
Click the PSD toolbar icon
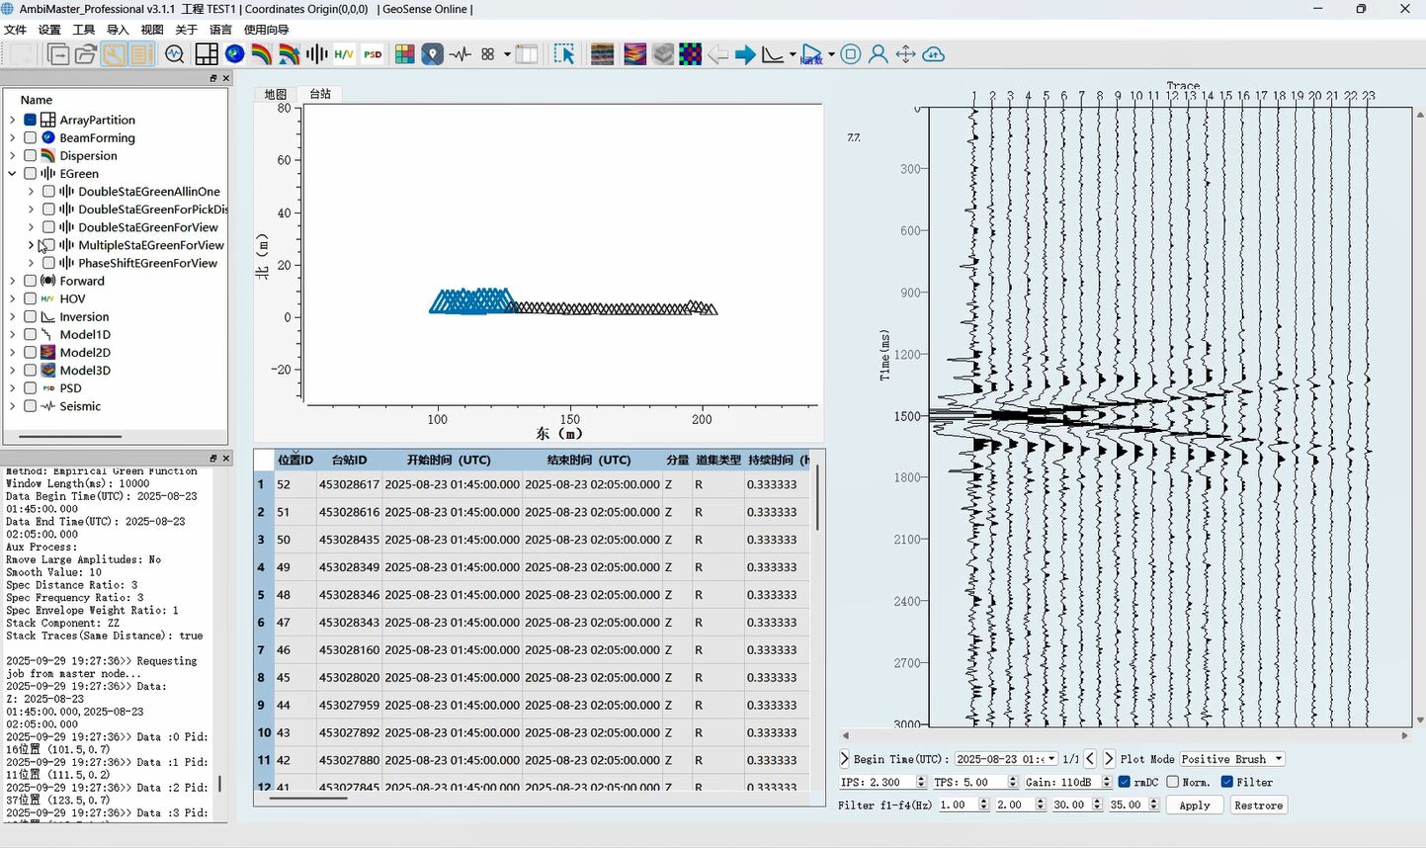(x=373, y=54)
